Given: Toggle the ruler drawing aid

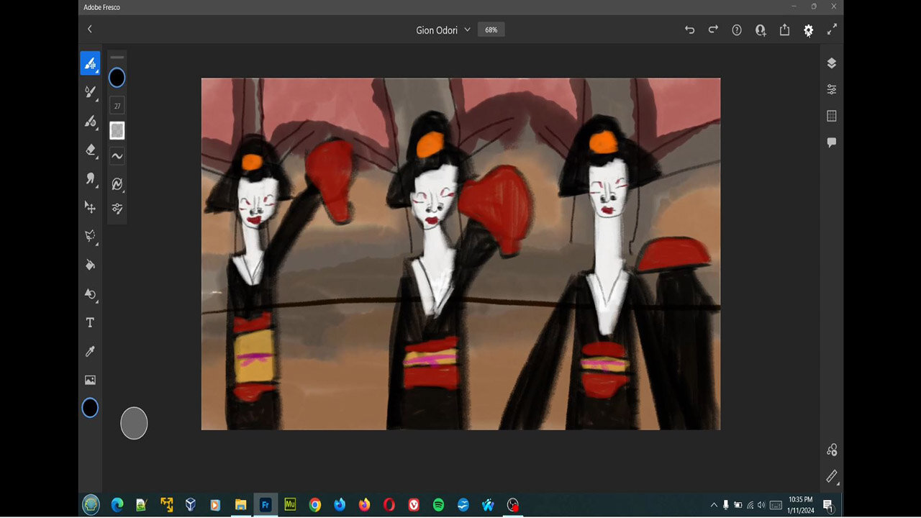Looking at the screenshot, I should [832, 476].
